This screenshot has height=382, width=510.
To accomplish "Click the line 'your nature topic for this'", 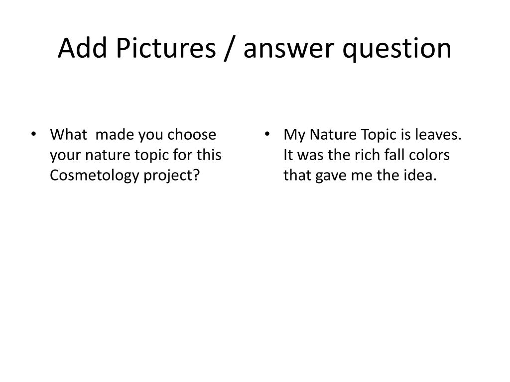I will (135, 155).
